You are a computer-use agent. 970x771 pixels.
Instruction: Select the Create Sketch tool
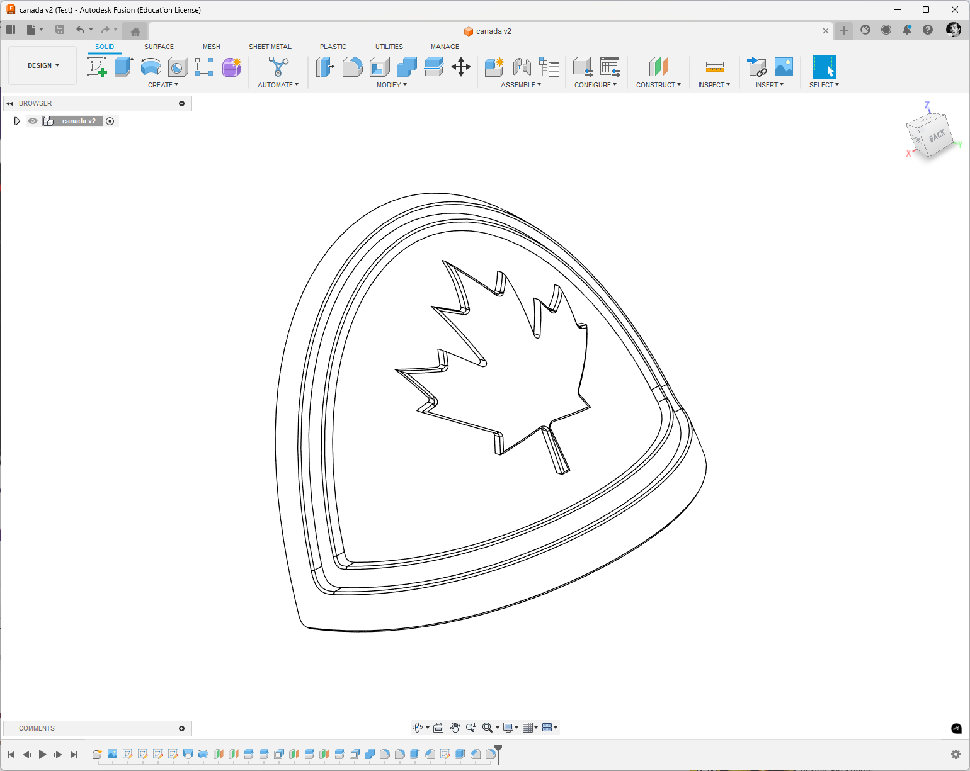[97, 66]
